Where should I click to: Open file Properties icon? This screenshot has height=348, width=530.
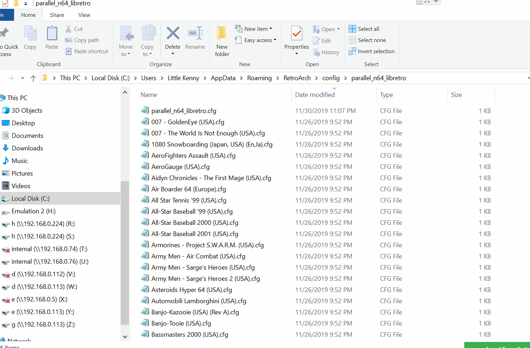click(x=296, y=33)
